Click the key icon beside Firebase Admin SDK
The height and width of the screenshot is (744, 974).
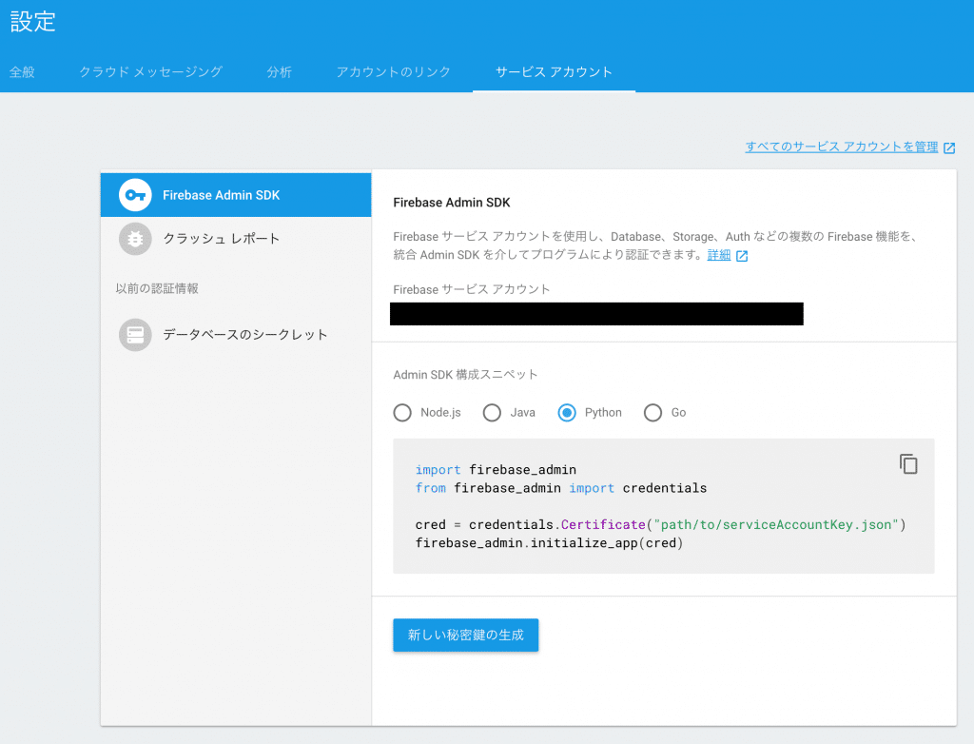[x=135, y=195]
